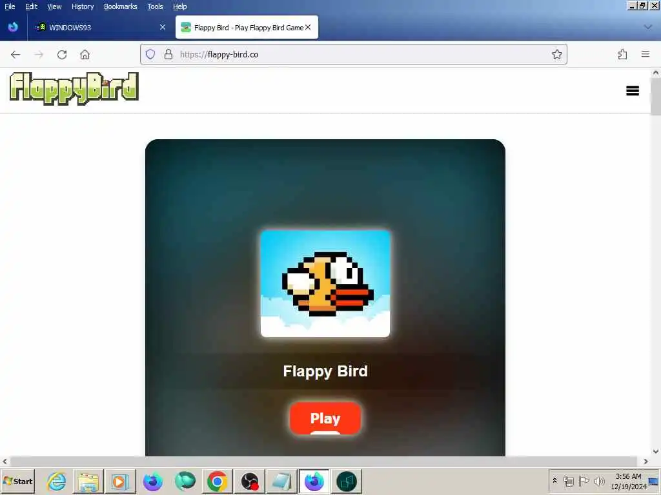Click the scroll left arrow
The height and width of the screenshot is (495, 661).
[x=5, y=461]
